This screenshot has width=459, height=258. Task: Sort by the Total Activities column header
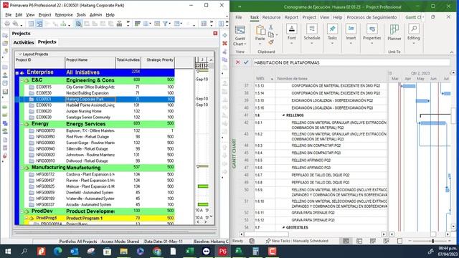pyautogui.click(x=128, y=63)
